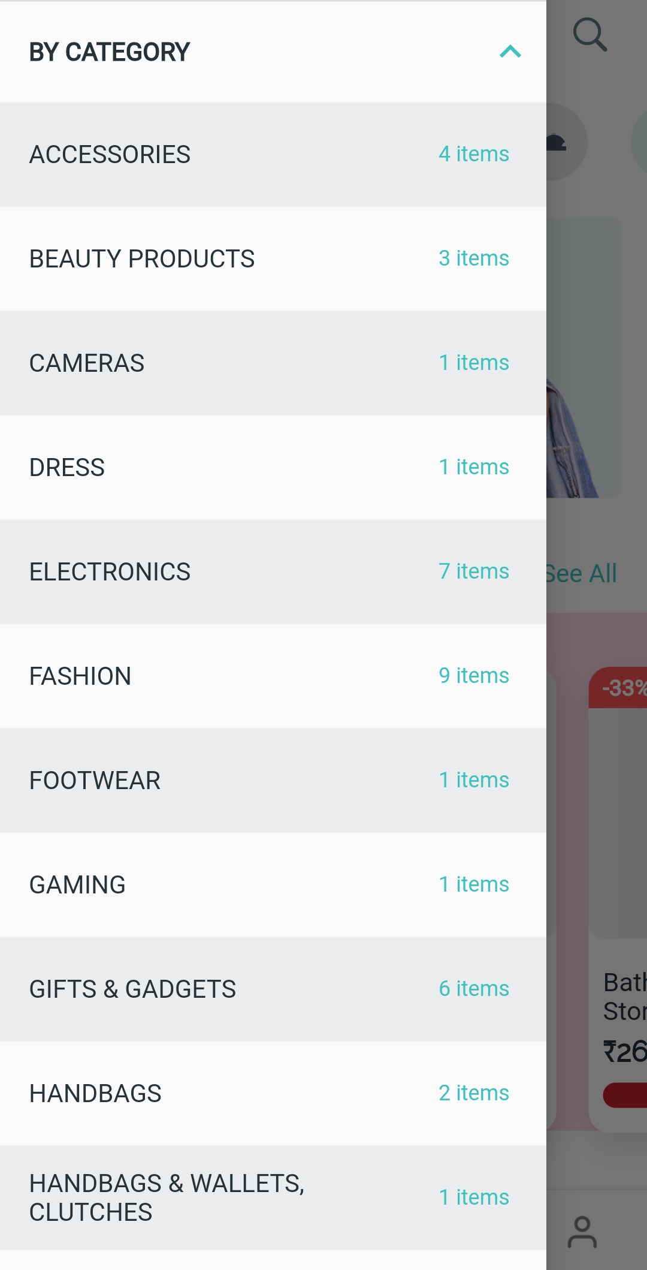Open the Footwear category

(x=273, y=781)
